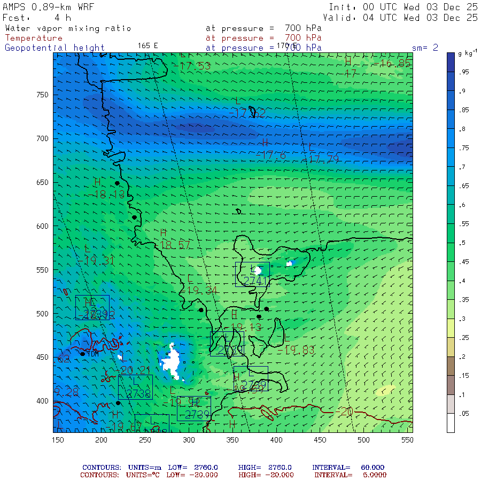Click the blue 'INTERVAL= 60.000' footer value
This screenshot has width=481, height=481.
click(x=348, y=468)
